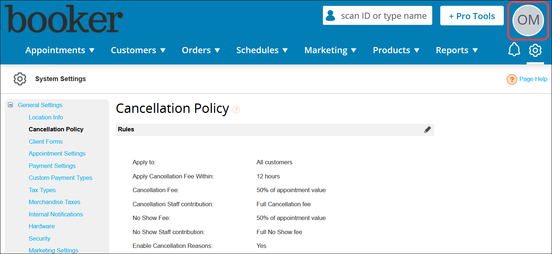This screenshot has width=552, height=254.
Task: Click the person icon in the search bar
Action: click(x=330, y=15)
